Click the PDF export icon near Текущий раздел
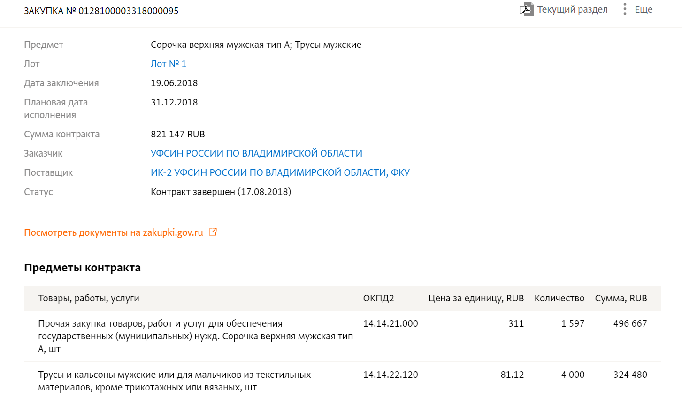The image size is (682, 412). (527, 9)
